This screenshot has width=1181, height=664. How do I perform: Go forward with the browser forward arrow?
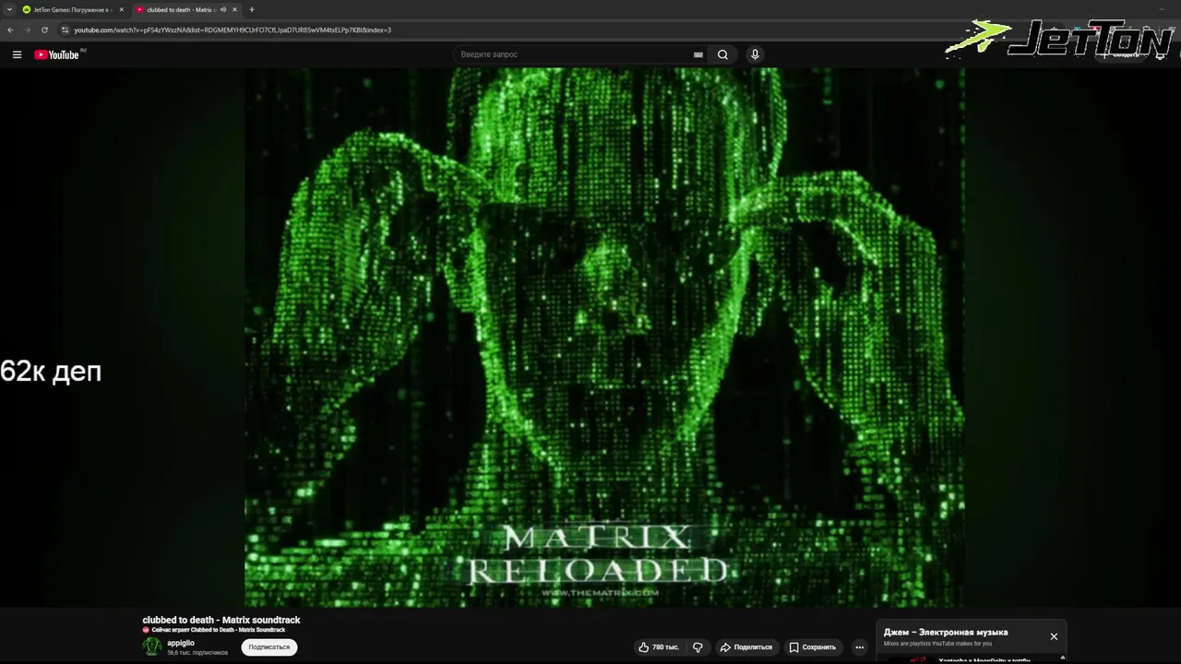27,30
